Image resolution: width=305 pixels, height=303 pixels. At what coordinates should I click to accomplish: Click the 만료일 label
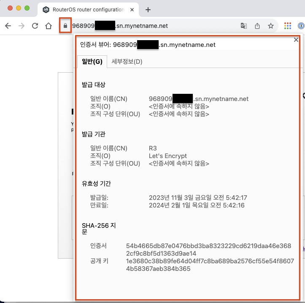pyautogui.click(x=99, y=205)
